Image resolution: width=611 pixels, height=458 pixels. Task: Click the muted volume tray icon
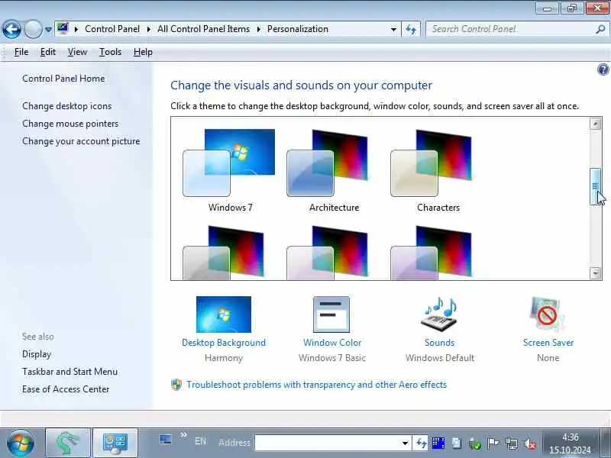pyautogui.click(x=529, y=443)
